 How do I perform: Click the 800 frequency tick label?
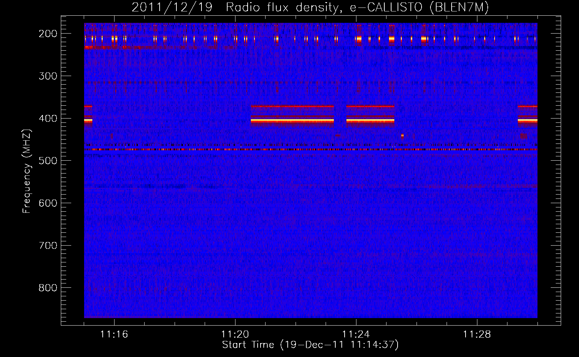(48, 288)
